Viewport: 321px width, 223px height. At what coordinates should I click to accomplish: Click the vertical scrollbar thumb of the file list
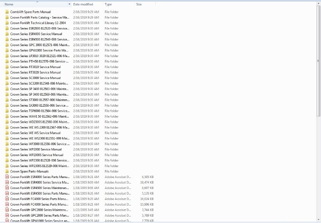[x=318, y=60]
